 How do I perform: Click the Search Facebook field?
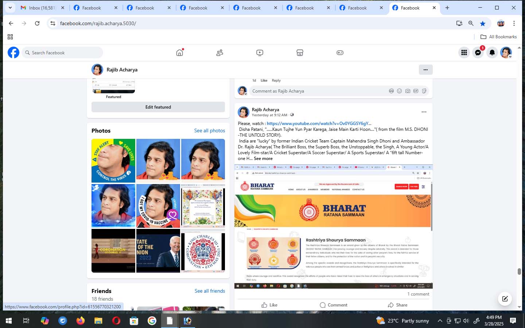tap(62, 53)
